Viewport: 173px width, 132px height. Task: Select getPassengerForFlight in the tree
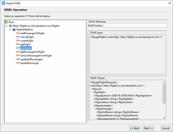point(32,52)
